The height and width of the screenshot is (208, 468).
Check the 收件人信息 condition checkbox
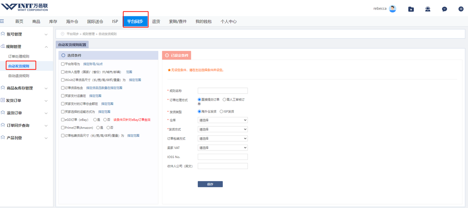pyautogui.click(x=63, y=72)
